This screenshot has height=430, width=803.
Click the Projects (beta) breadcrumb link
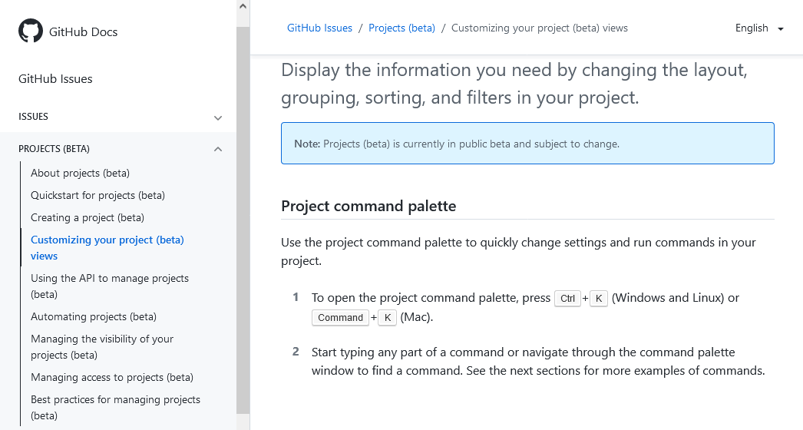[x=402, y=28]
